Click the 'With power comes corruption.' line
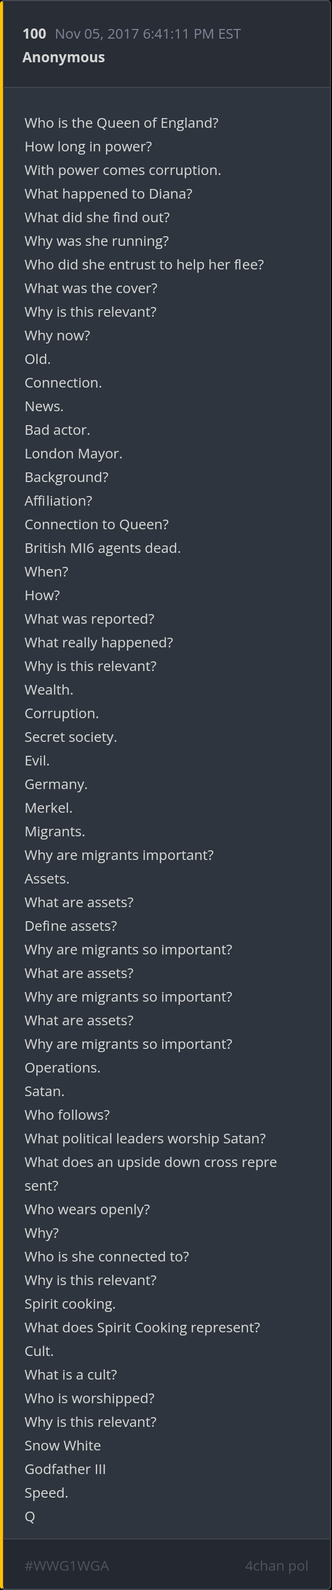Image resolution: width=332 pixels, height=1590 pixels. (123, 170)
